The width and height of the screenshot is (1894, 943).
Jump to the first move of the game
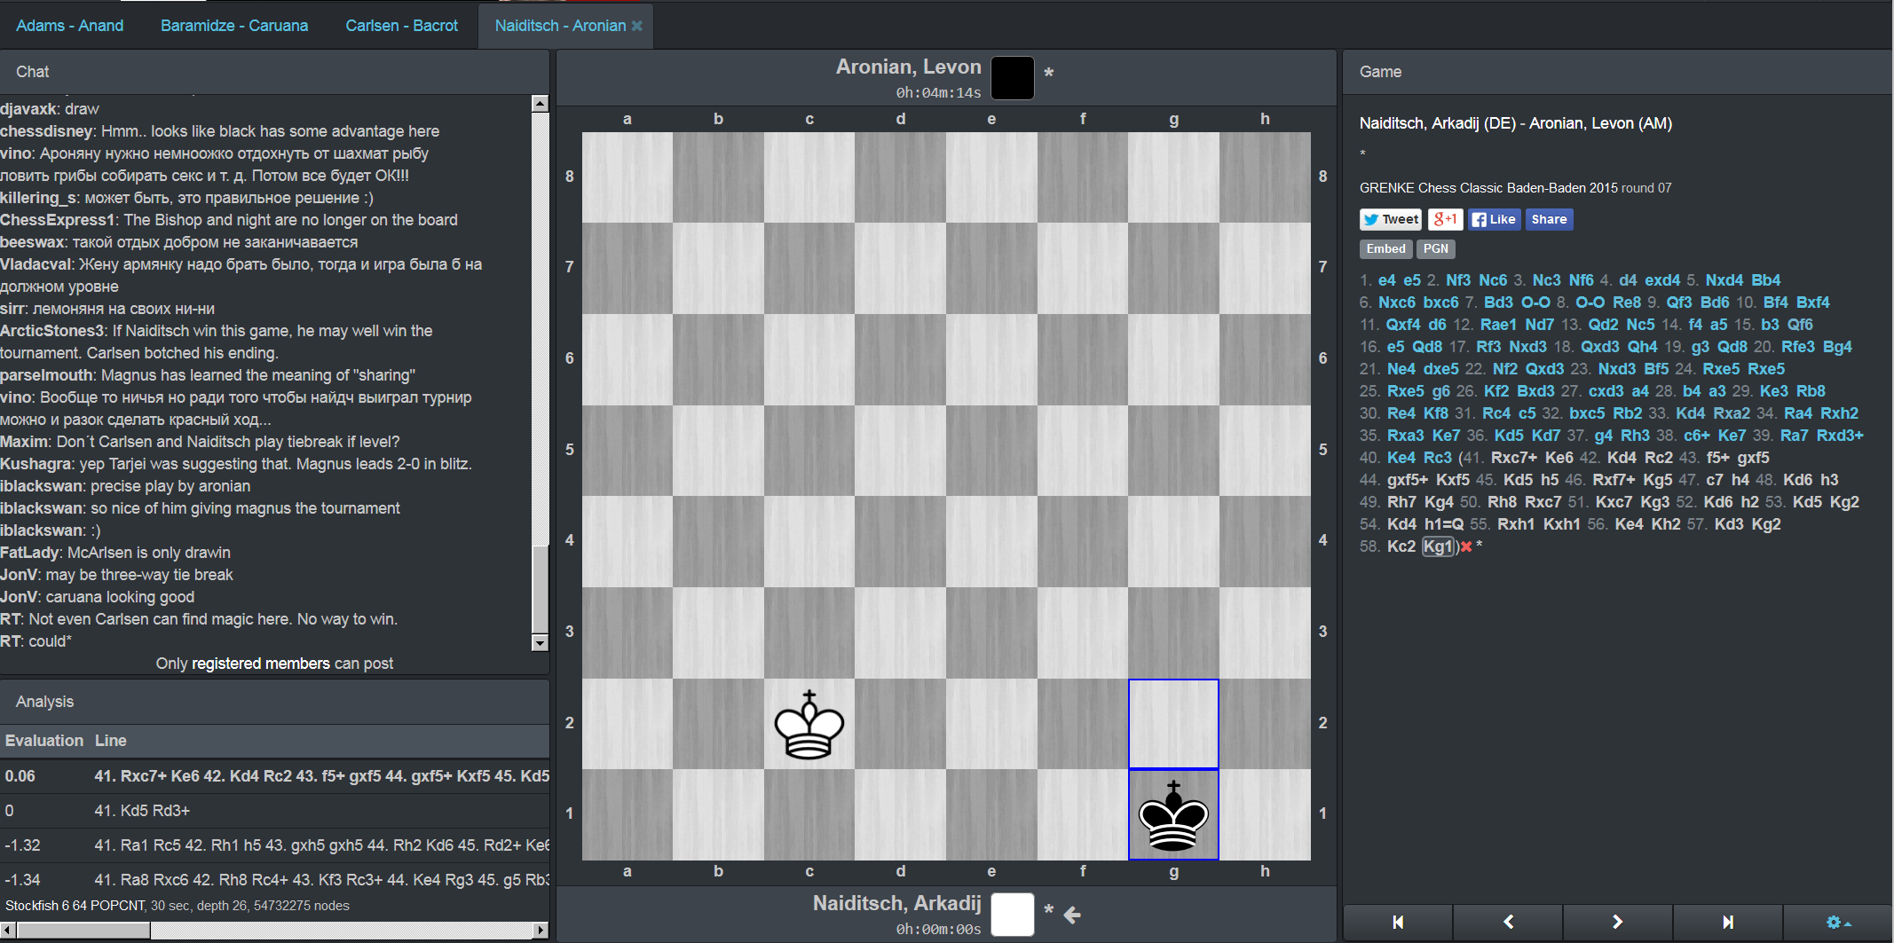point(1398,923)
